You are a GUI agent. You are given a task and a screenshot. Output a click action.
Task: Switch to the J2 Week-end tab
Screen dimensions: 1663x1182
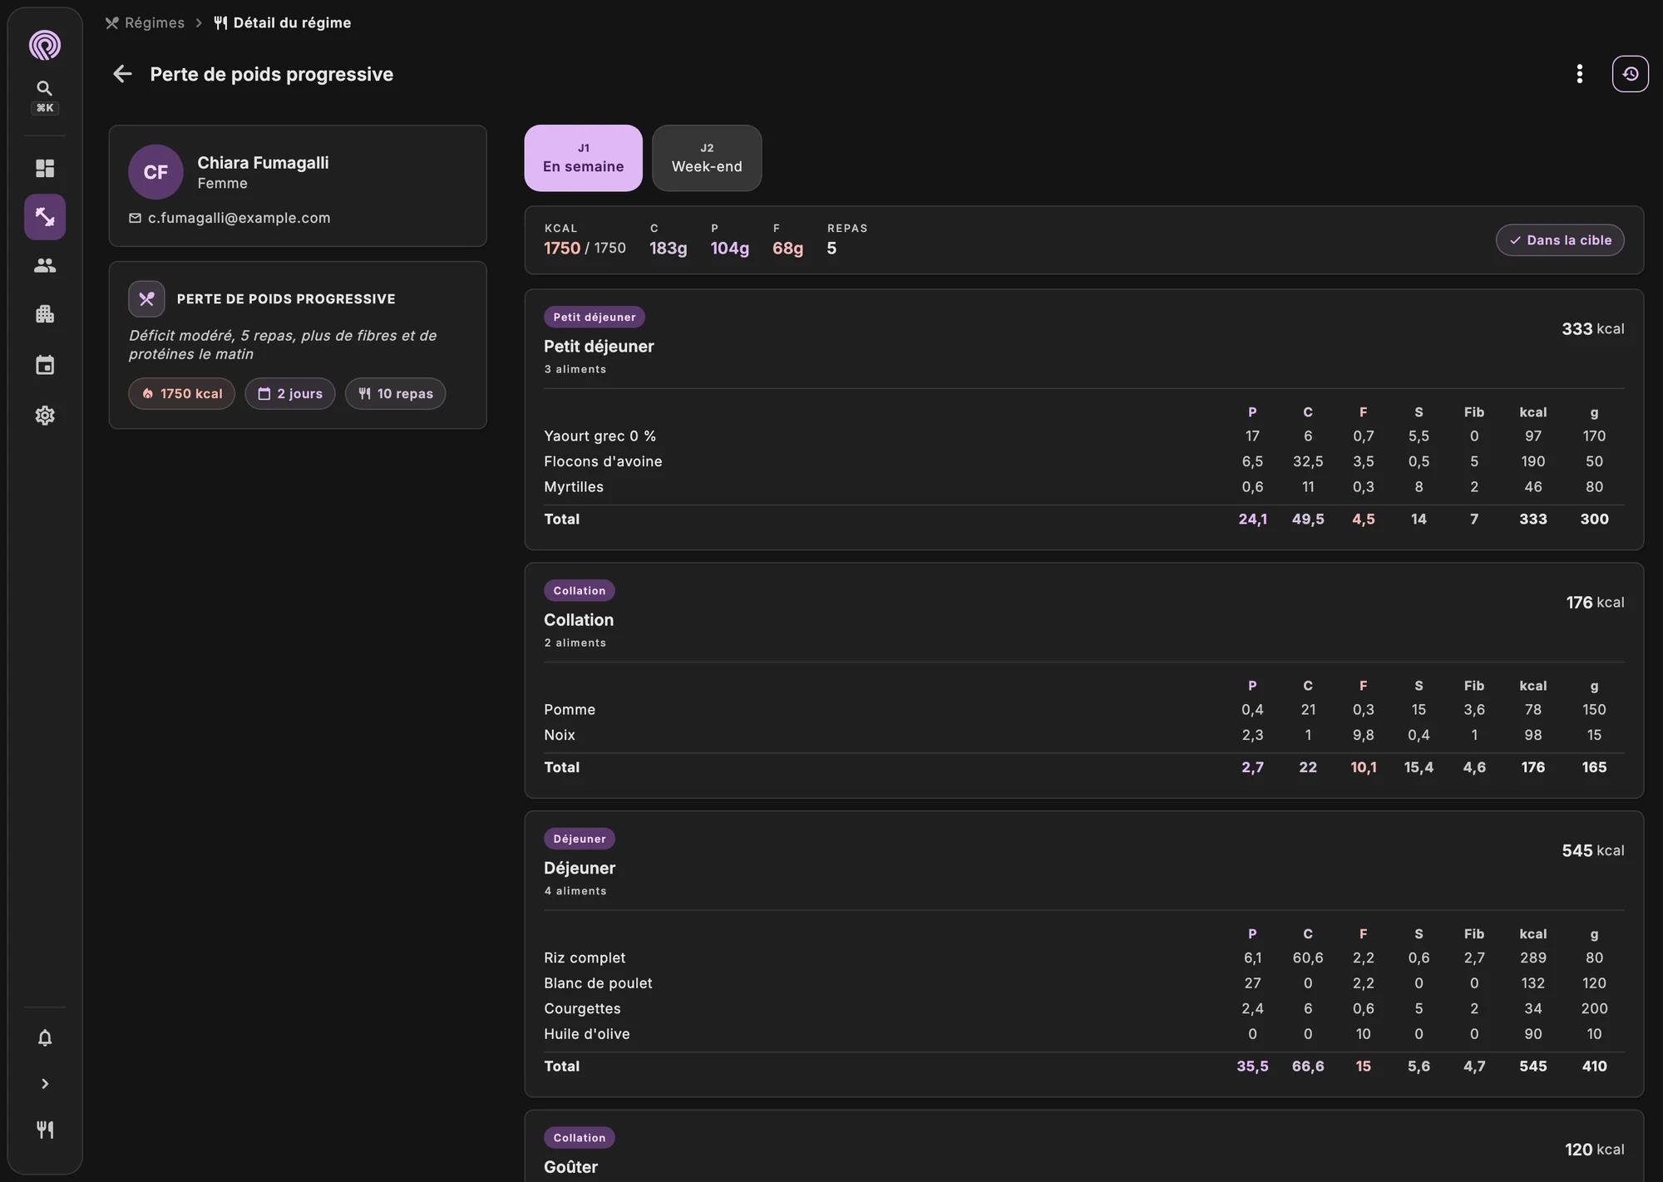point(707,158)
